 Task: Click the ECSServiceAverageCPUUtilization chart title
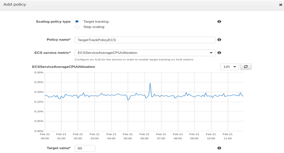pyautogui.click(x=64, y=67)
